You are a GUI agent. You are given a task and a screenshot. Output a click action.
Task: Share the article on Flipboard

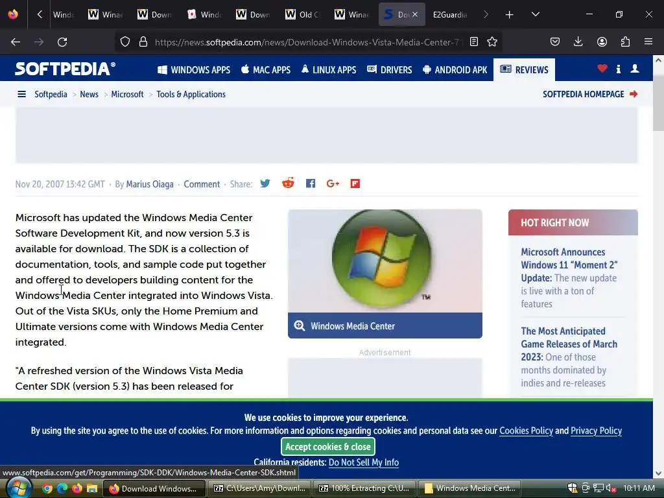coord(355,184)
